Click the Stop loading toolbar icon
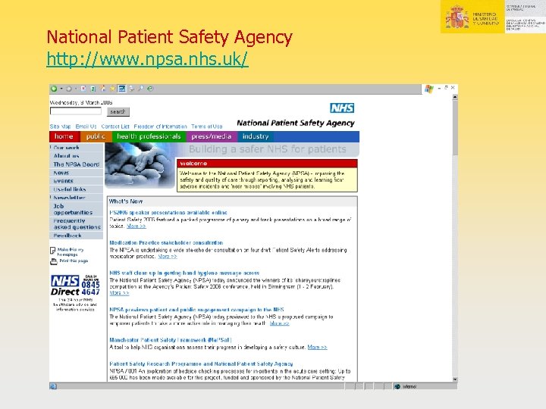The height and width of the screenshot is (409, 546). 83,89
